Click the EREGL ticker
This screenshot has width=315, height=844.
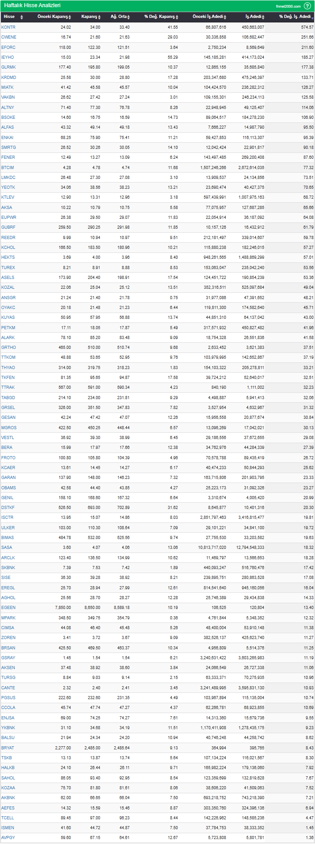tap(8, 587)
